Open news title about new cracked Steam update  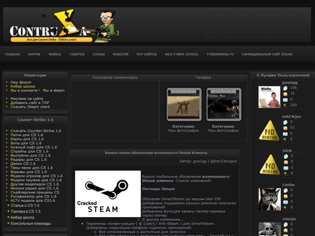156,153
